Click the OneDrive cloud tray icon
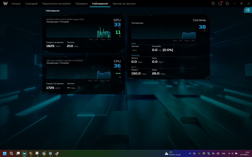 click(190, 153)
